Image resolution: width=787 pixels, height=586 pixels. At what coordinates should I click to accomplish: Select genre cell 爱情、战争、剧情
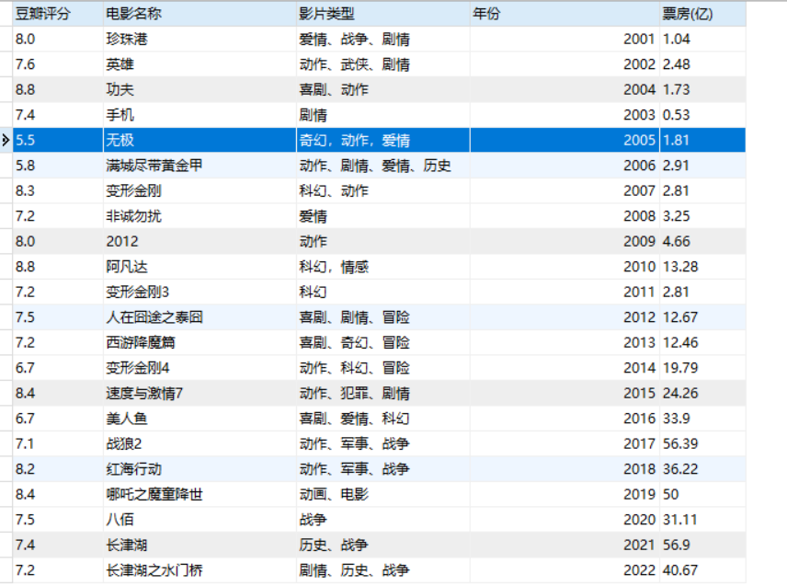tap(383, 40)
